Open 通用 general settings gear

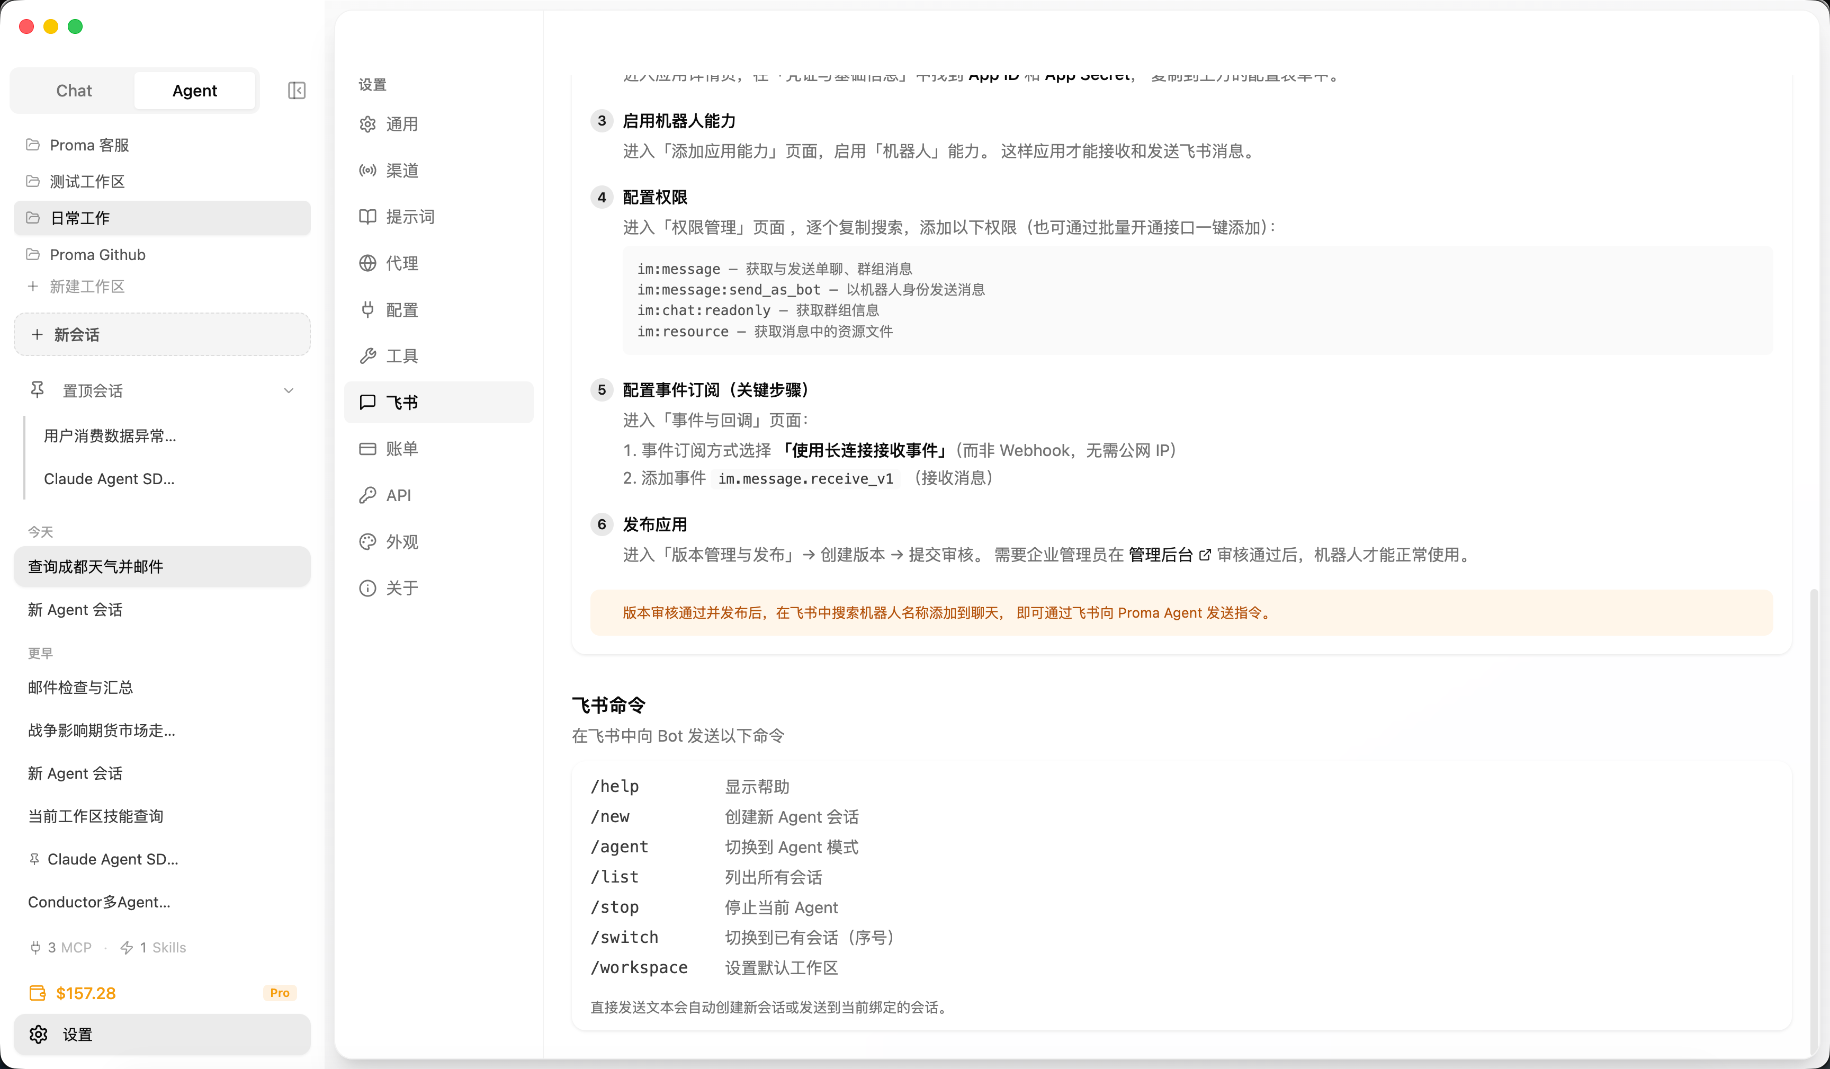click(x=401, y=124)
